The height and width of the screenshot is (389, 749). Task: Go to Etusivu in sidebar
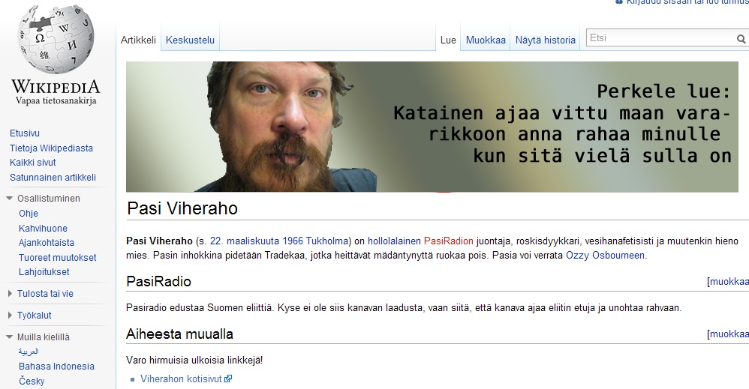point(24,133)
